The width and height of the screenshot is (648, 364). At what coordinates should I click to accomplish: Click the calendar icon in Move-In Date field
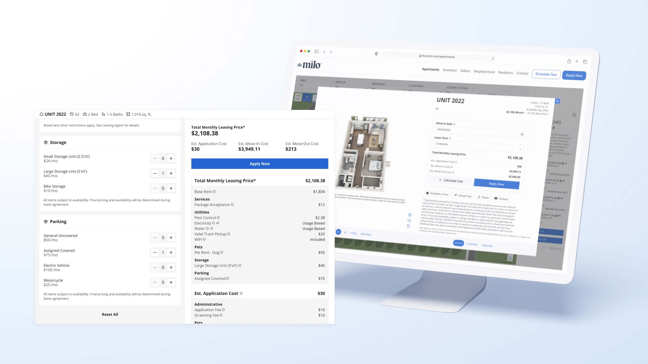(522, 134)
